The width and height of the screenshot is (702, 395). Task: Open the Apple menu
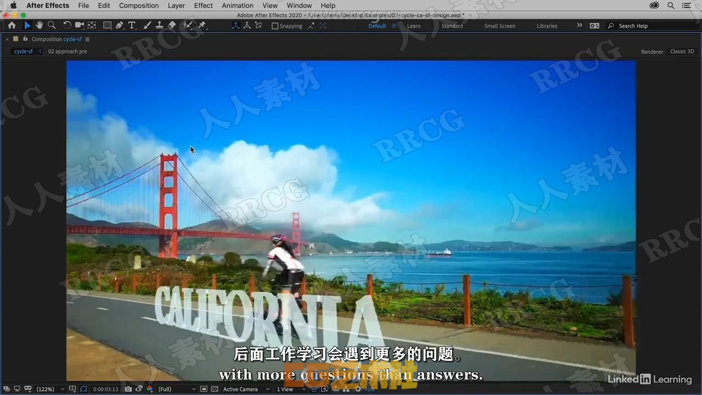click(13, 5)
